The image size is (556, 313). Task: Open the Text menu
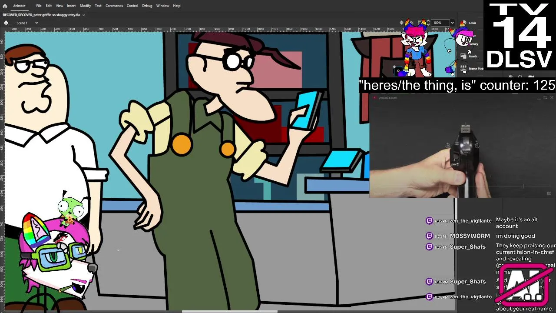coord(98,6)
